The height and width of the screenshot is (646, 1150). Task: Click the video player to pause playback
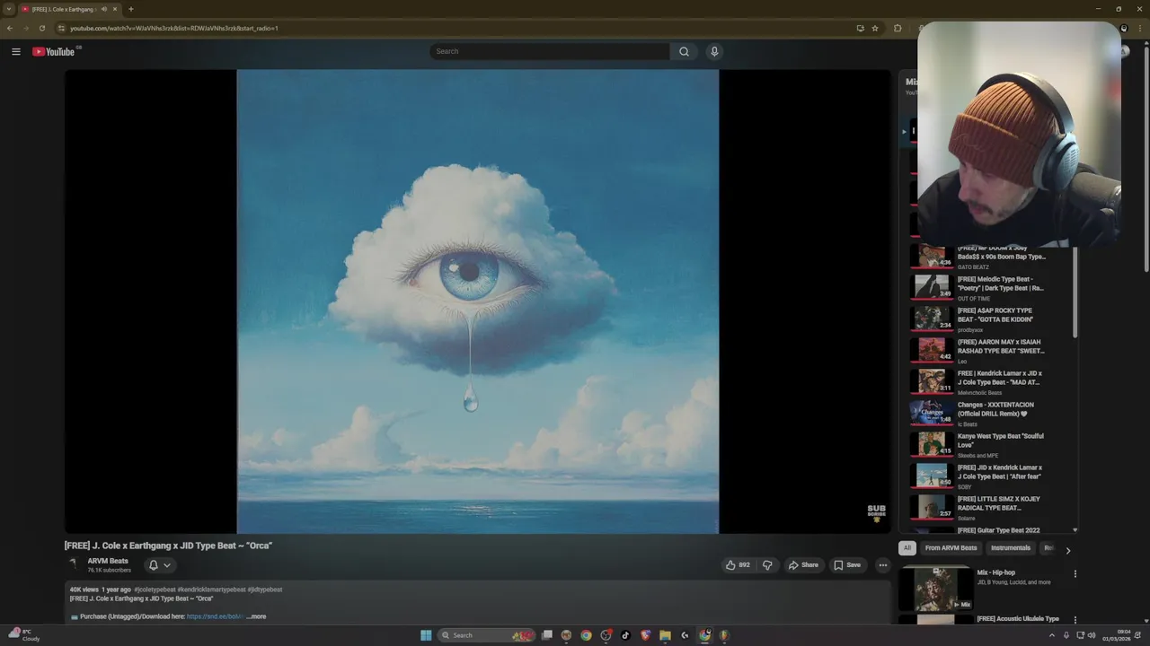tap(477, 301)
